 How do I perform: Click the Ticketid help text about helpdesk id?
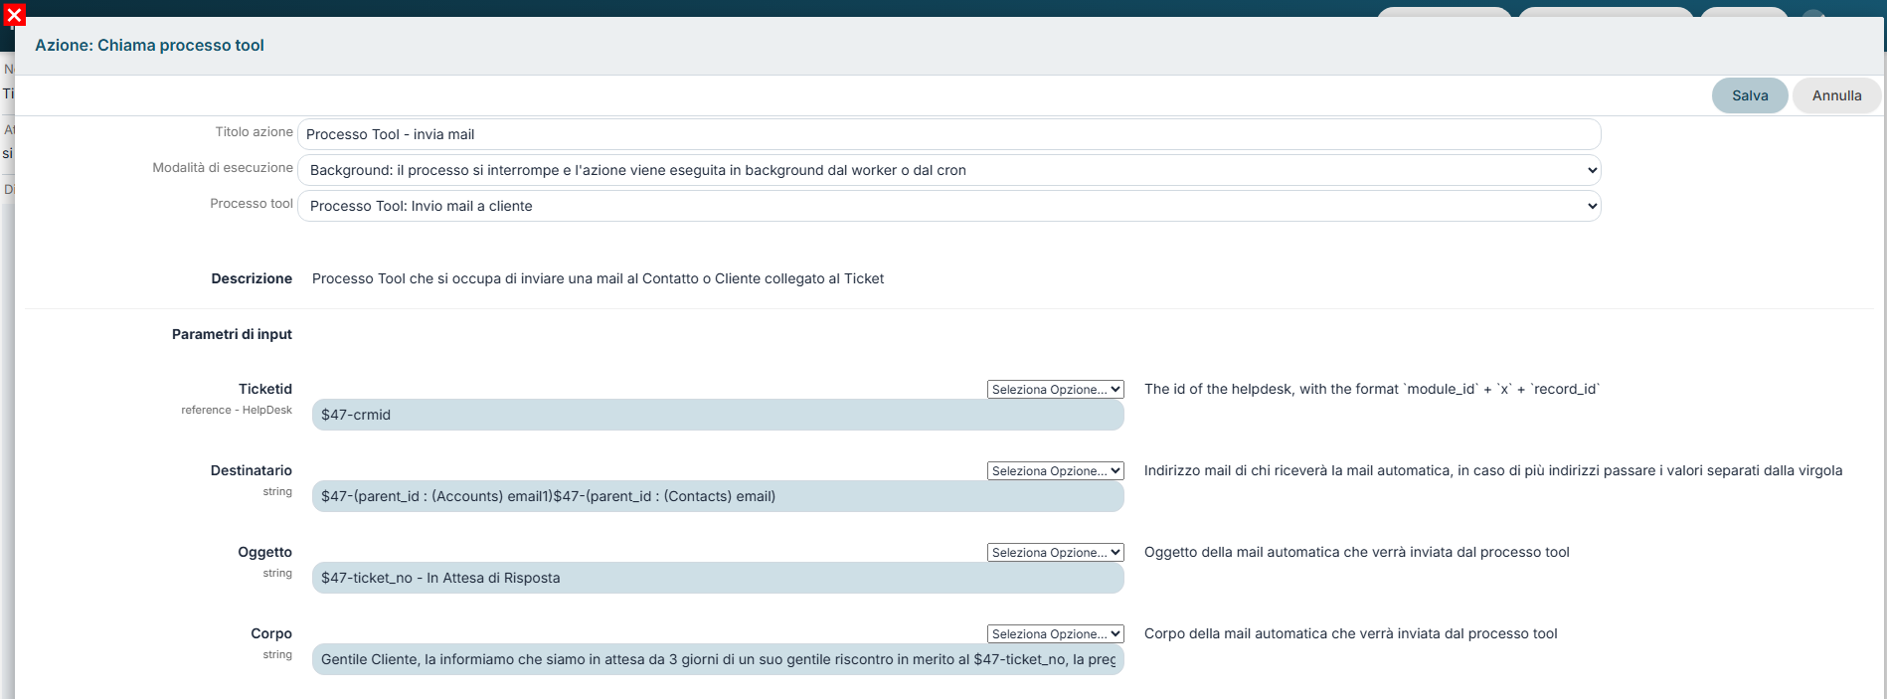coord(1372,389)
